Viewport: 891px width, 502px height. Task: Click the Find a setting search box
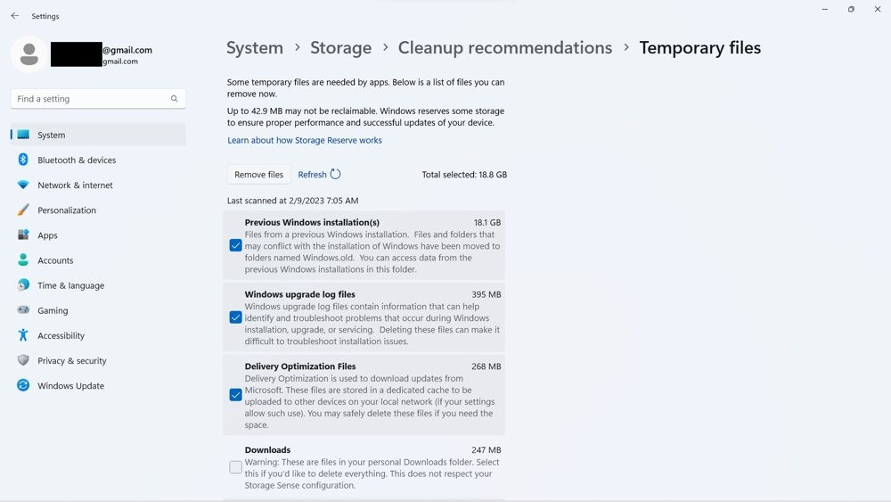point(98,99)
